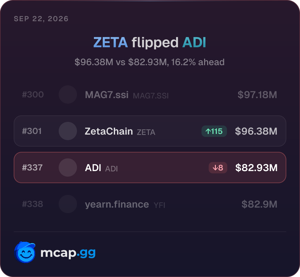Click the green up 115 rank badge
300x277 pixels.
coord(214,131)
